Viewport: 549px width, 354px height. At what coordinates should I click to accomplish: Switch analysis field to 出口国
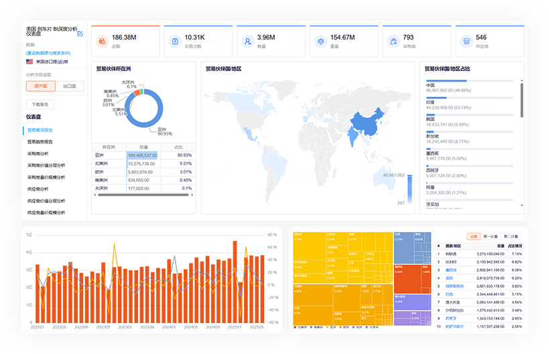pyautogui.click(x=70, y=86)
